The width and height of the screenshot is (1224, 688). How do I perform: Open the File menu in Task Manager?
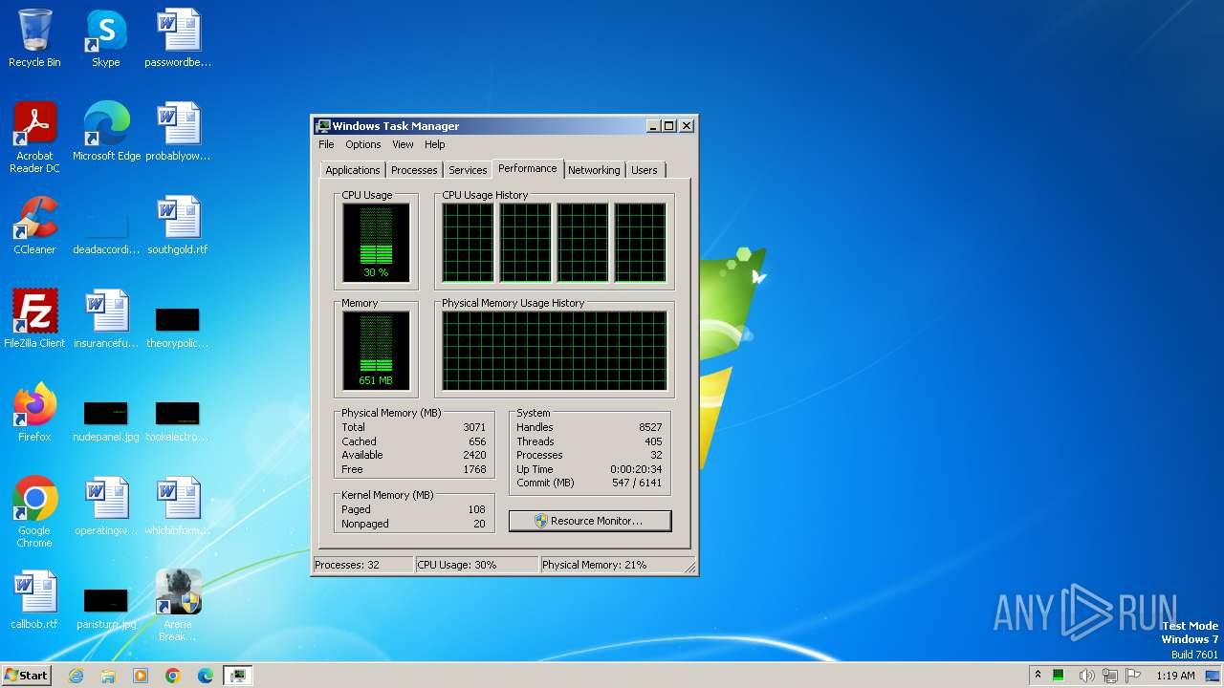click(x=326, y=144)
